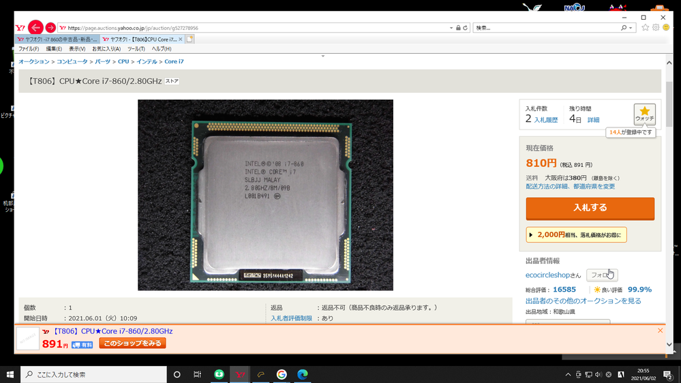Open Cortana from the taskbar circle icon
This screenshot has width=681, height=383.
click(177, 374)
